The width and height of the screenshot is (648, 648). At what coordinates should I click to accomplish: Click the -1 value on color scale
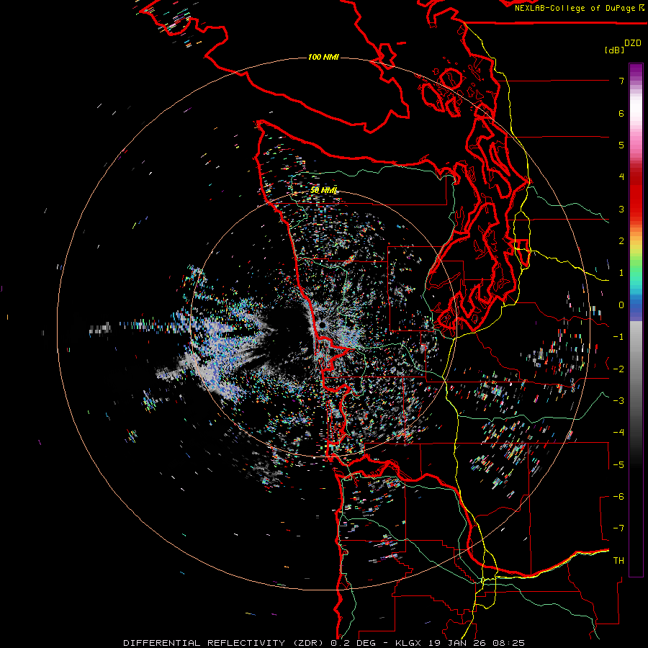(618, 337)
